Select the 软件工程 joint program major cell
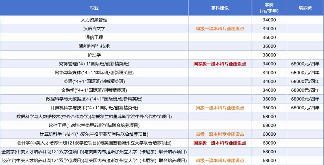 click(x=94, y=125)
